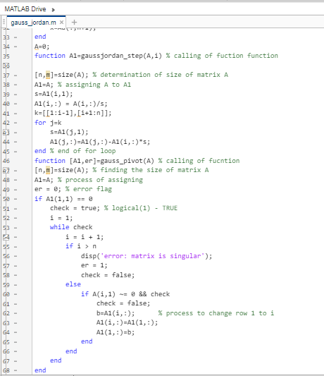Click 'end' keyword on line 33
Viewport: 324px width, 376px height.
tap(40, 37)
